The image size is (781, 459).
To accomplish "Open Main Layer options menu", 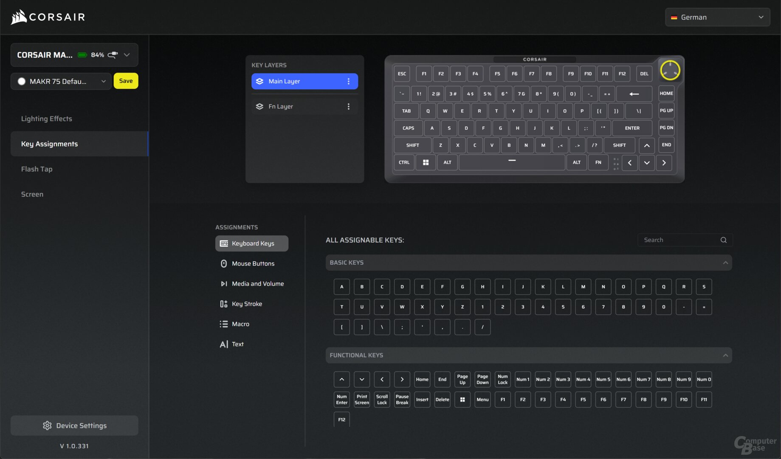I will tap(349, 81).
